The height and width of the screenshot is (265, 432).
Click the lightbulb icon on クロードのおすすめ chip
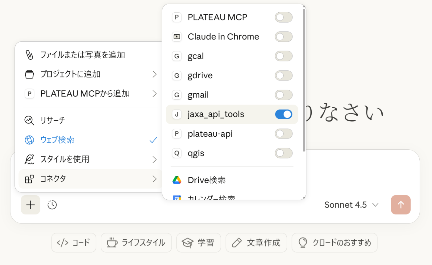pyautogui.click(x=303, y=243)
